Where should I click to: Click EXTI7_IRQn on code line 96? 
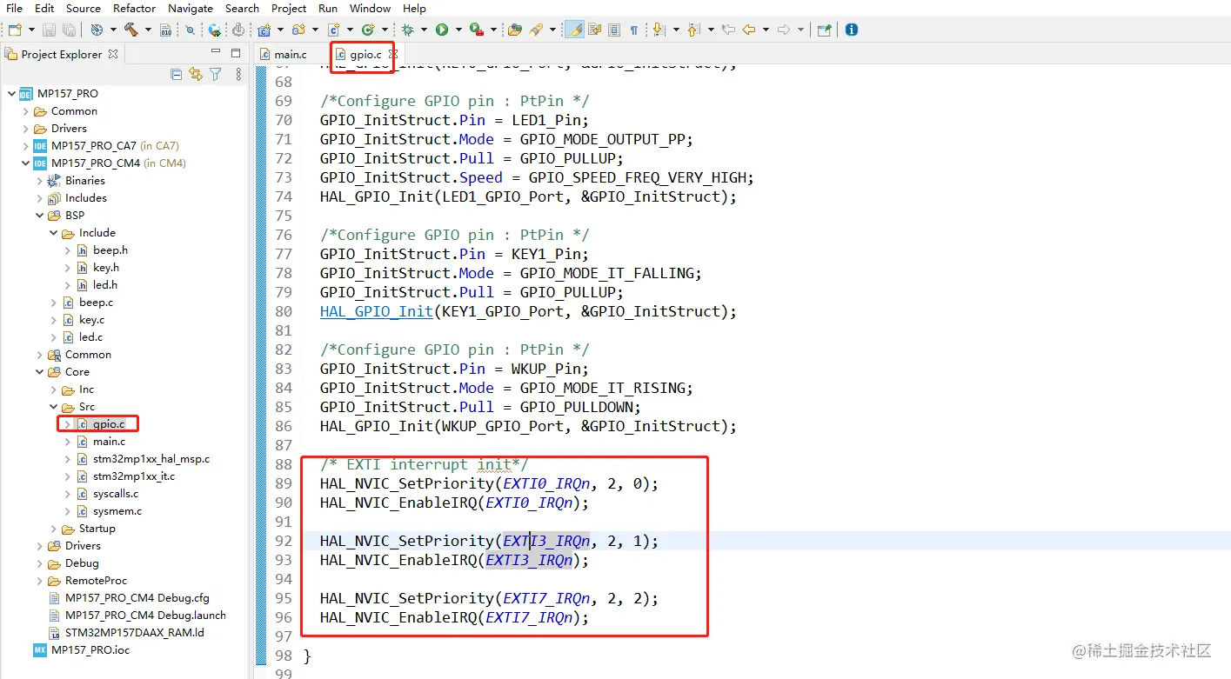pyautogui.click(x=530, y=617)
